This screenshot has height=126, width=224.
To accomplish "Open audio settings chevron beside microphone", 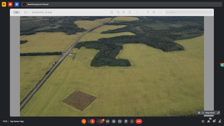I will click(89, 121).
